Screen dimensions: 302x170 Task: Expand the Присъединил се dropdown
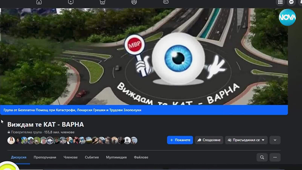coord(246,140)
